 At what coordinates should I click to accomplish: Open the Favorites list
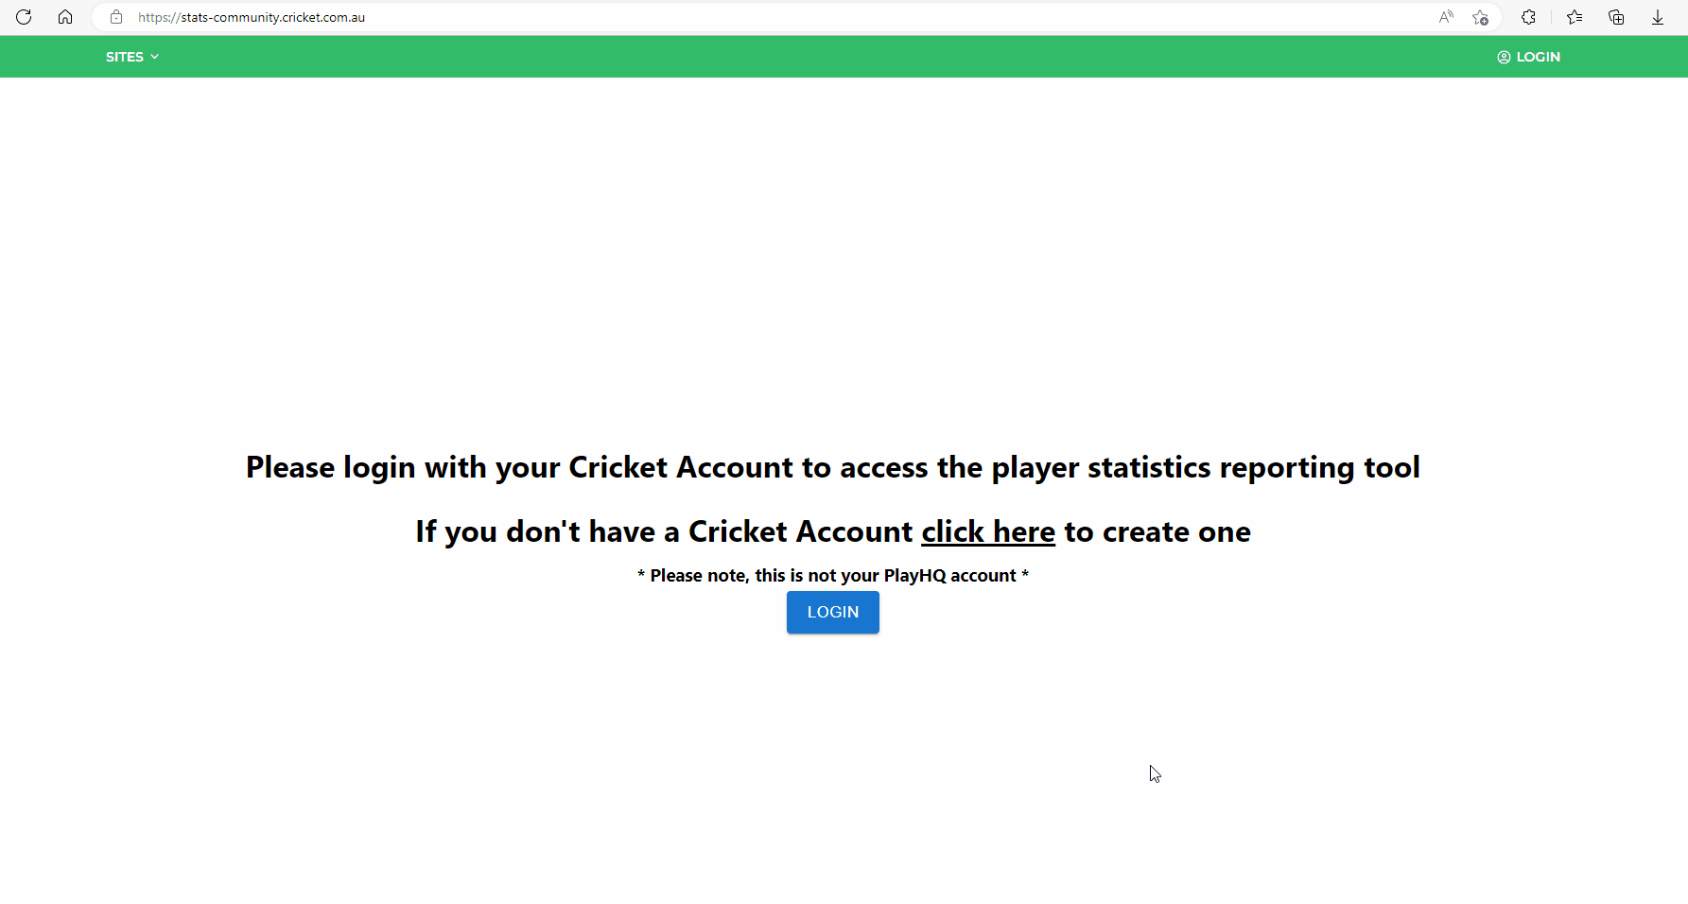click(1575, 16)
